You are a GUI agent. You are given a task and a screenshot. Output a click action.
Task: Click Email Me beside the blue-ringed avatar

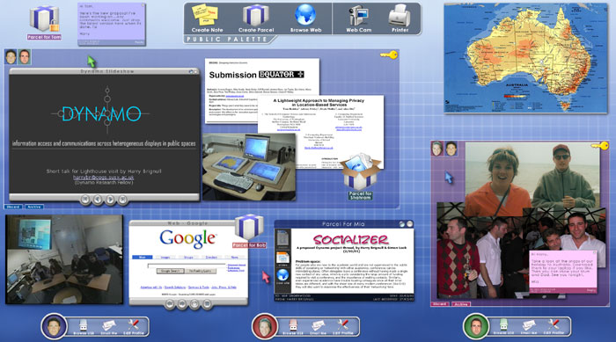(108, 327)
